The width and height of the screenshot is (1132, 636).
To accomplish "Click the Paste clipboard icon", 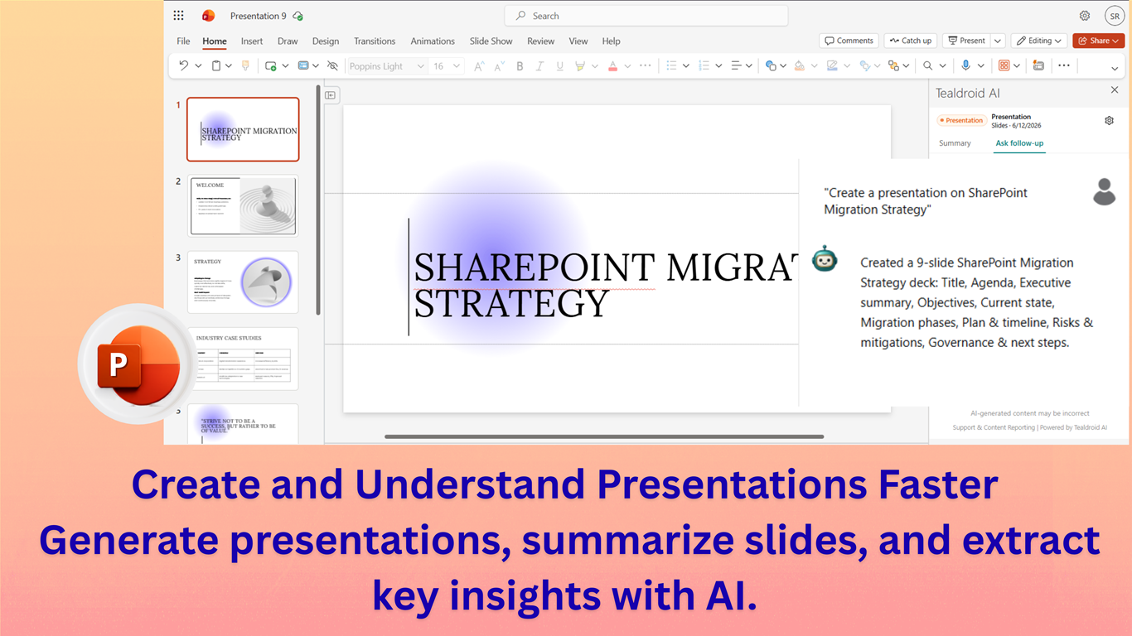I will pos(215,65).
